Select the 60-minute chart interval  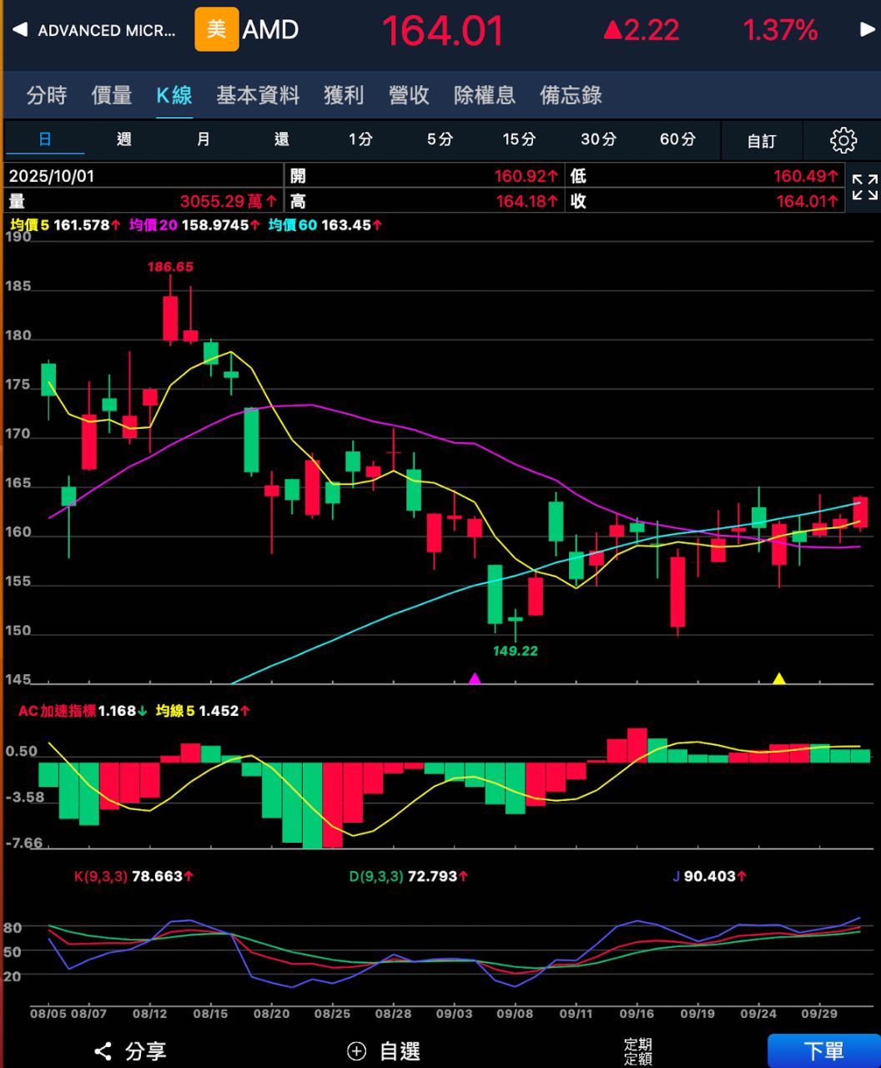pyautogui.click(x=677, y=139)
